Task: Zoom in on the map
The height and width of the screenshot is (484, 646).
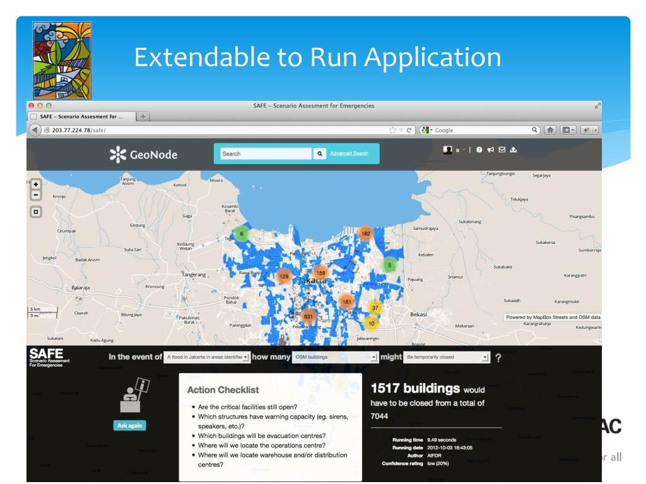Action: point(36,185)
